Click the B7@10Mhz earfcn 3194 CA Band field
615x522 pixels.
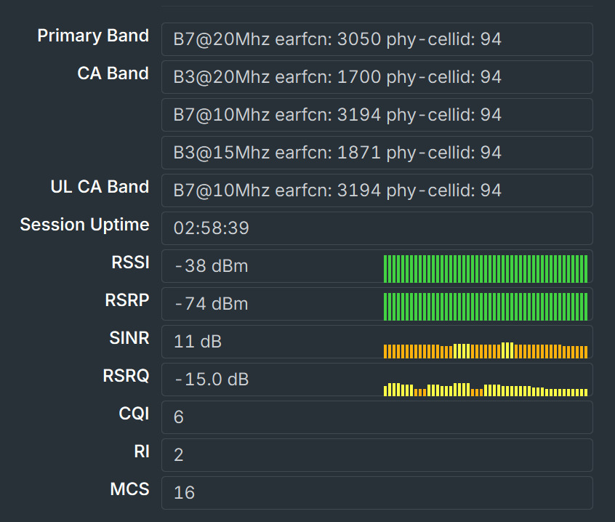point(377,115)
